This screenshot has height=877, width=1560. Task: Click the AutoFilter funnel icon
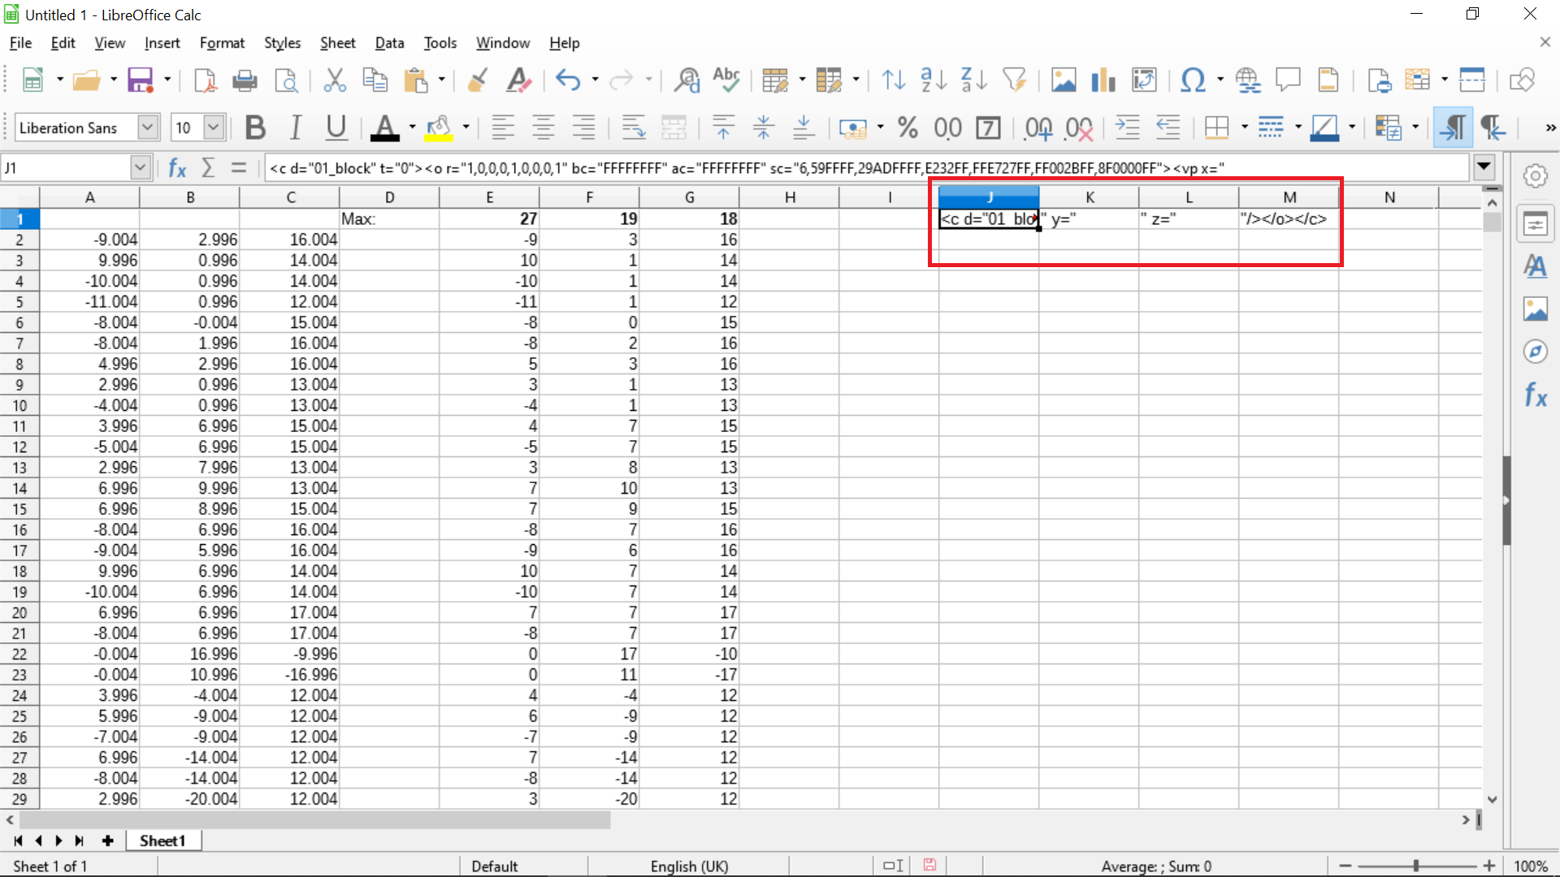1014,80
